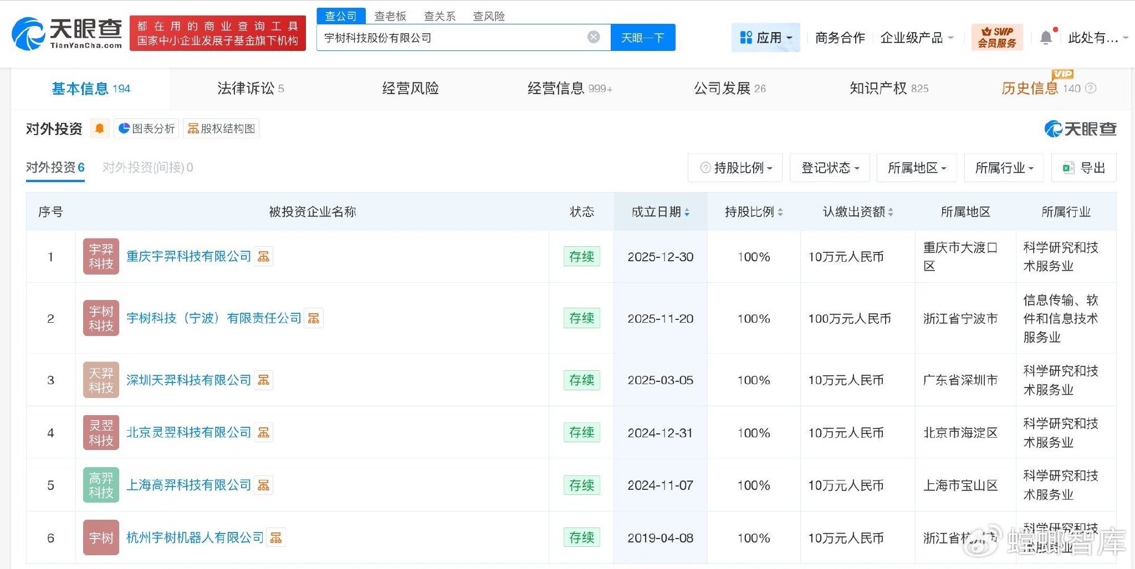Open the 股权结构图 equity structure chart
This screenshot has height=569, width=1135.
pos(221,128)
